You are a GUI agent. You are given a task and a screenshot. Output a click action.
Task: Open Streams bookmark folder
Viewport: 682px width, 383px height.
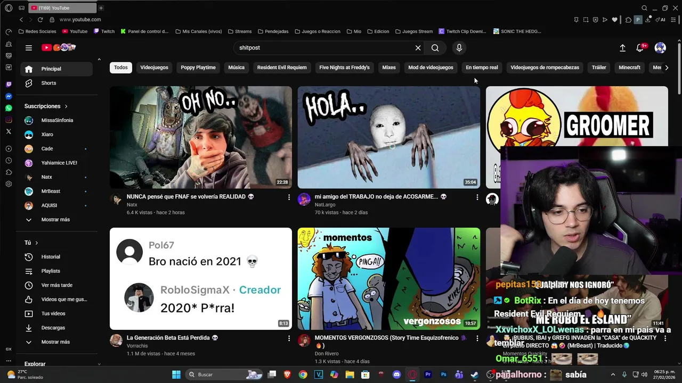(x=239, y=31)
